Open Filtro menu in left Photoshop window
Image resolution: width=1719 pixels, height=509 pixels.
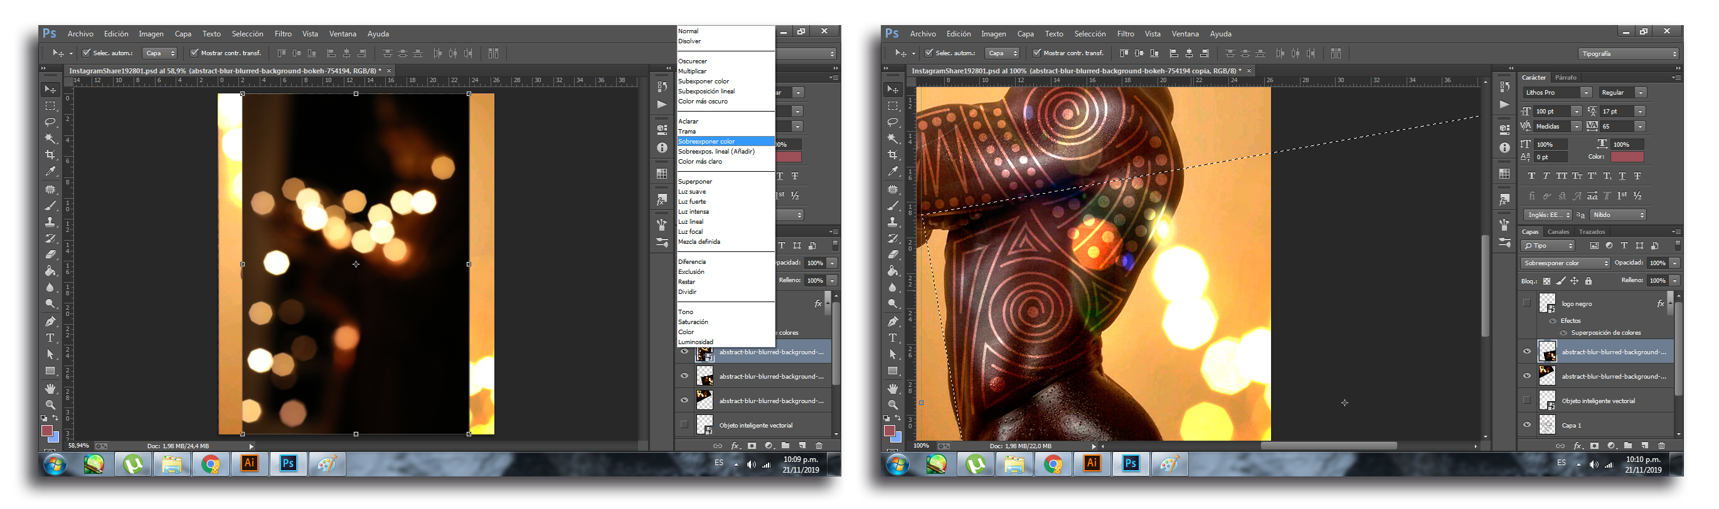tap(283, 33)
